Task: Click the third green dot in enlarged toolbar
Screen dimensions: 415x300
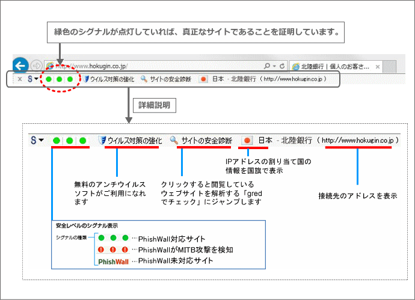Action: 83,141
